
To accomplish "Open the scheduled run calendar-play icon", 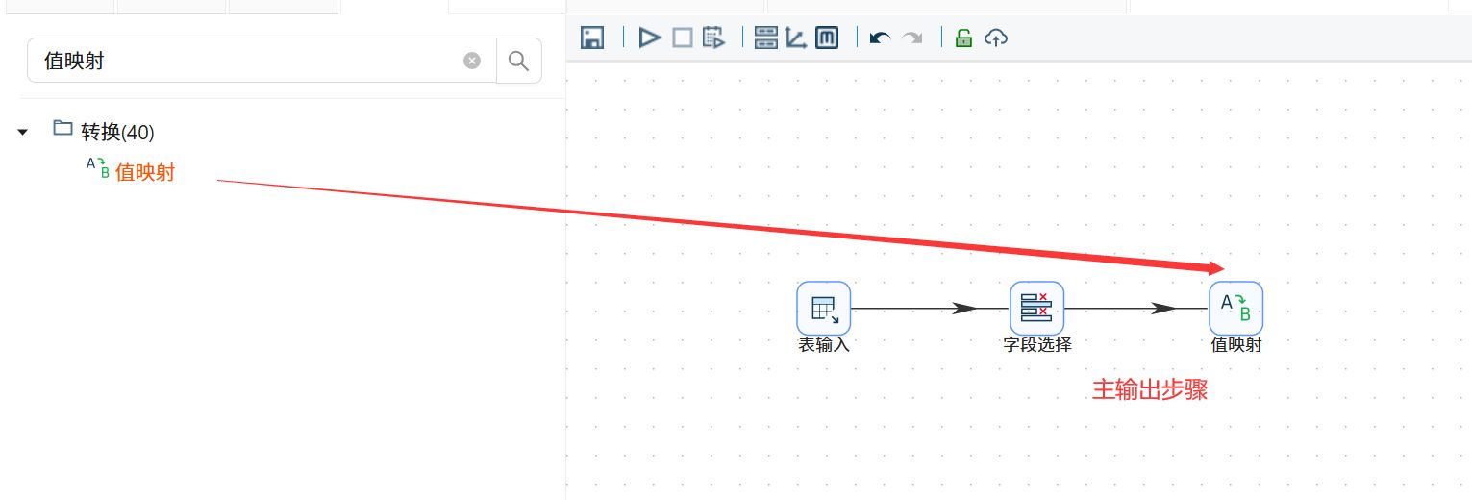I will point(713,38).
